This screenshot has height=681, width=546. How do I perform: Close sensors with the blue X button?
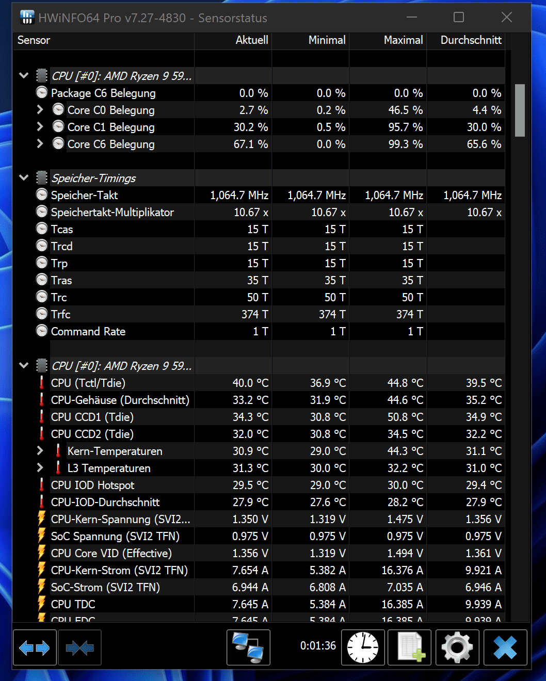(x=505, y=647)
